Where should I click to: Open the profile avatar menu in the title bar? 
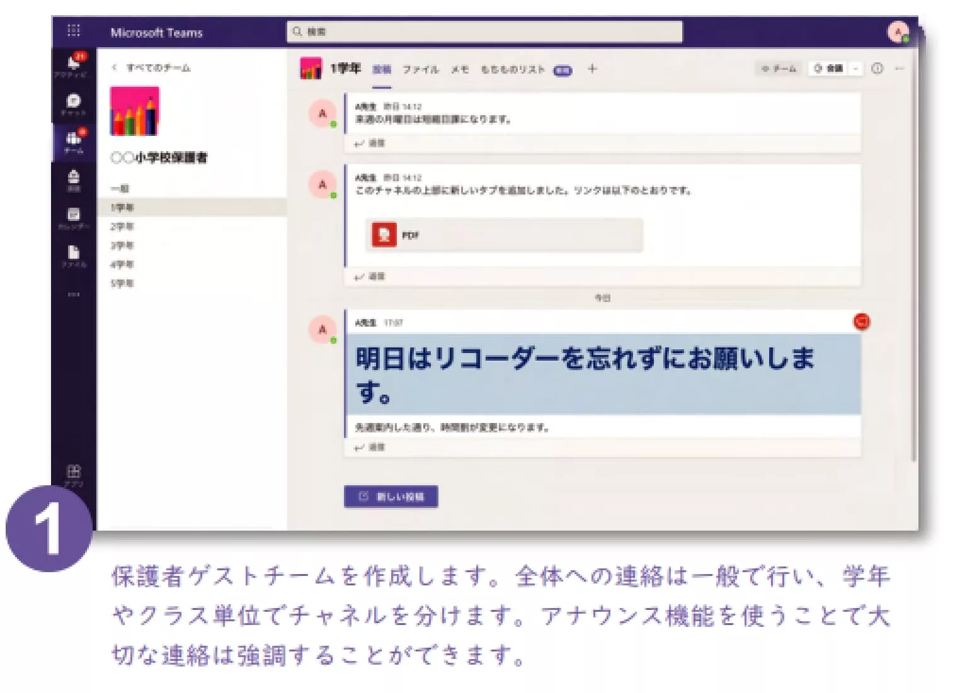coord(898,31)
